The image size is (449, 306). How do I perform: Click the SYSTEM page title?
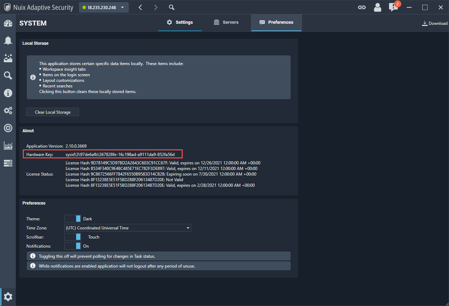pyautogui.click(x=33, y=23)
